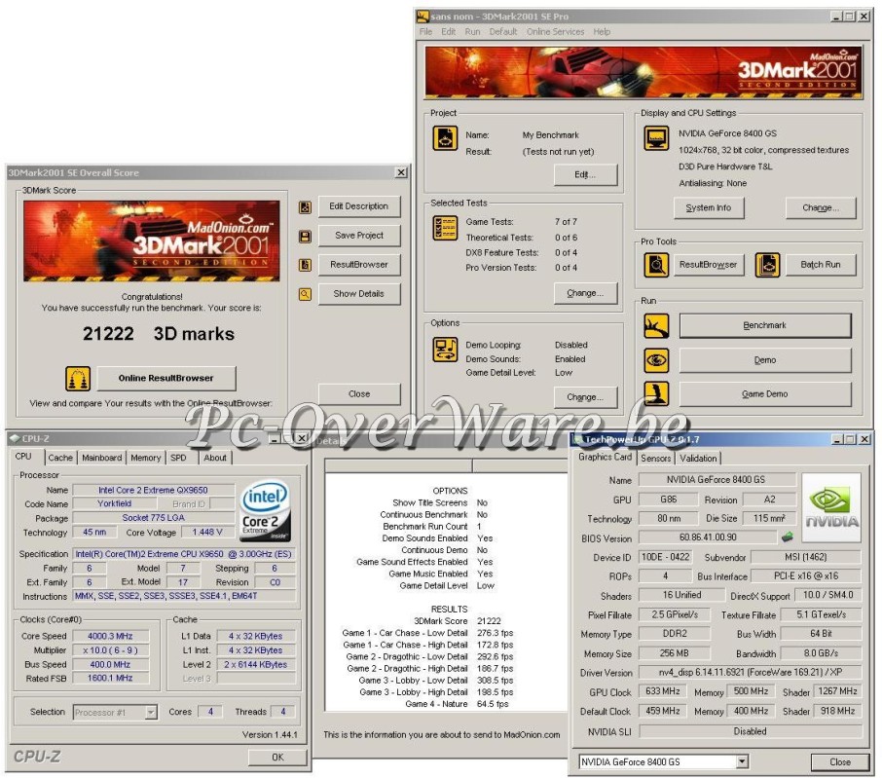Click OK button in CPU-Z
Image resolution: width=882 pixels, height=778 pixels.
[277, 758]
